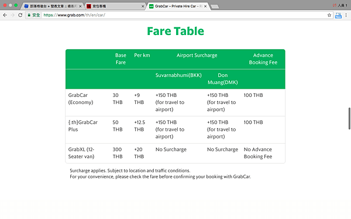The width and height of the screenshot is (351, 219).
Task: Close the GrabCar tab
Action: point(205,6)
